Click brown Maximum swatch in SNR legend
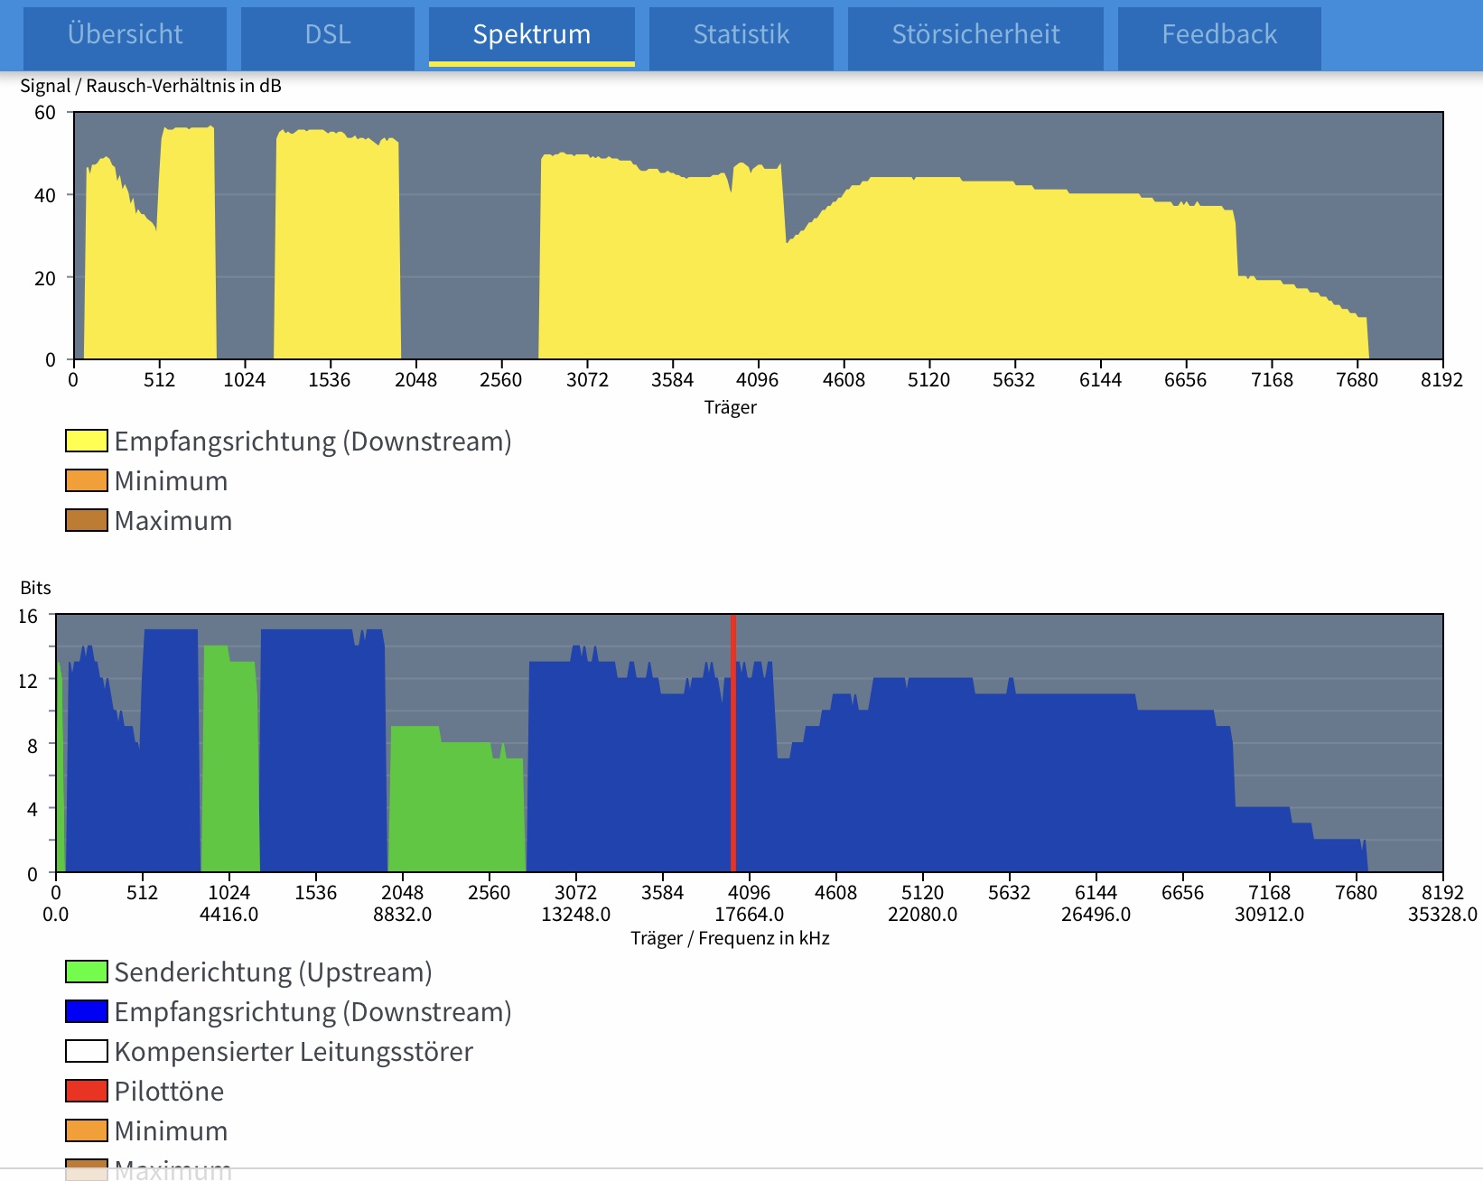 tap(87, 520)
